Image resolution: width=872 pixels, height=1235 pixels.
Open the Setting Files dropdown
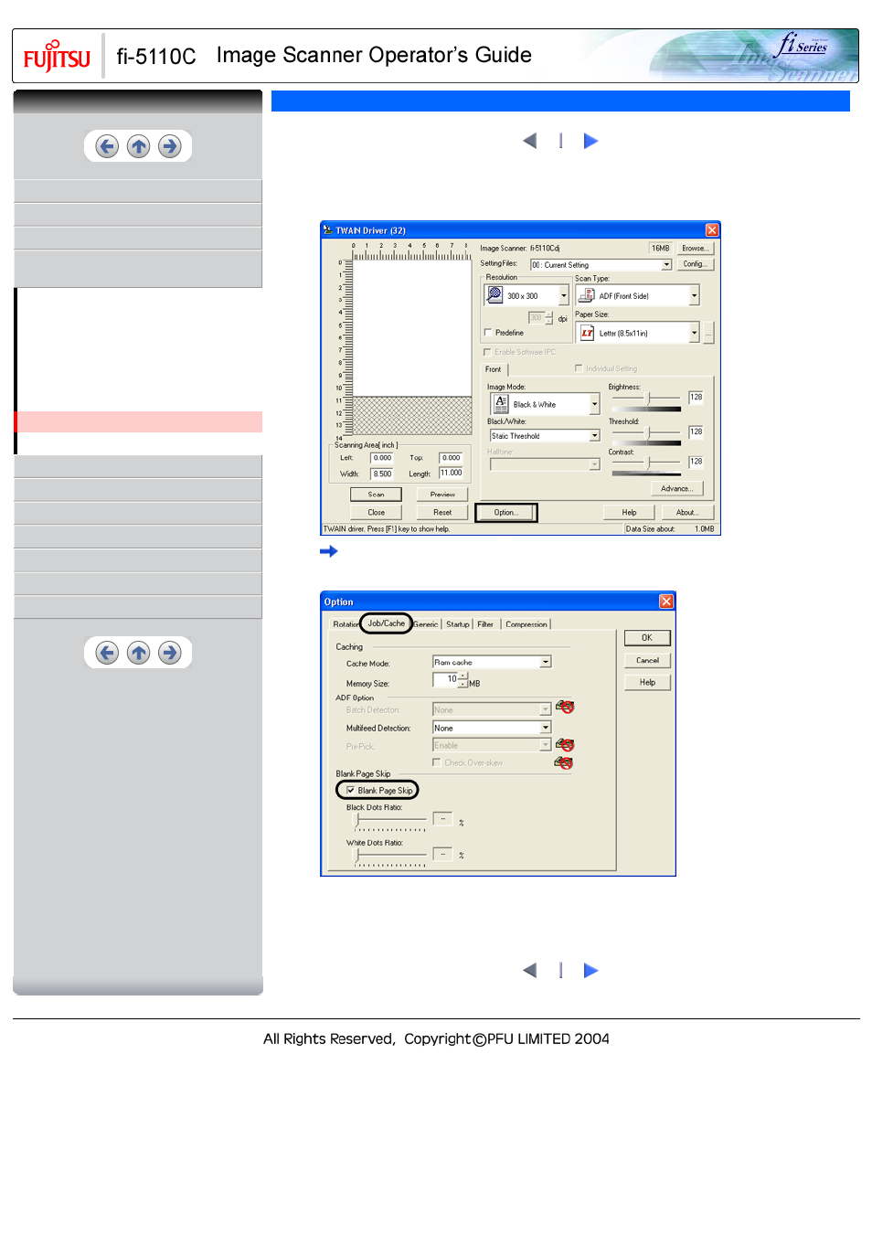pyautogui.click(x=666, y=265)
